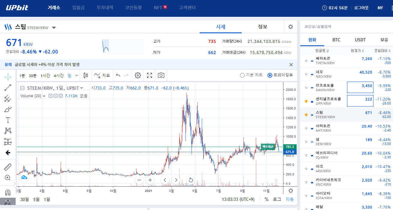393x210 pixels.
Task: Select the XABCD pattern tool
Action: 8,131
